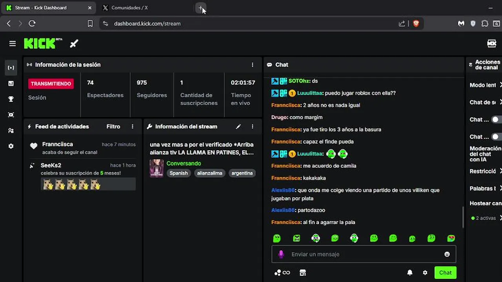
Task: Click the top-right dashboard camera icon
Action: (x=492, y=43)
